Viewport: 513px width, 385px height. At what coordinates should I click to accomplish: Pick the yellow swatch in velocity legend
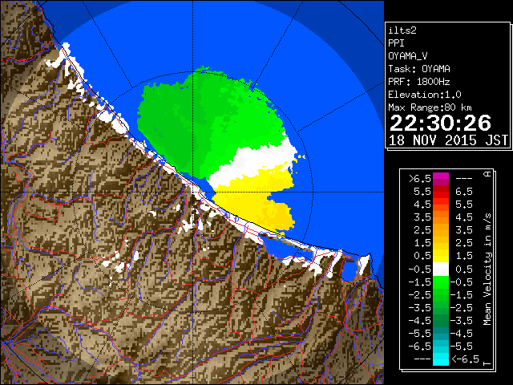point(441,256)
